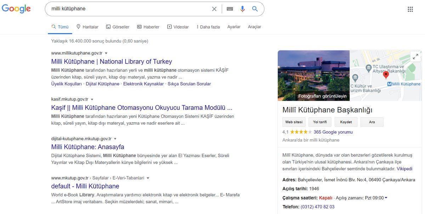Switch to the Haritalar tab
This screenshot has width=425, height=214.
(87, 27)
